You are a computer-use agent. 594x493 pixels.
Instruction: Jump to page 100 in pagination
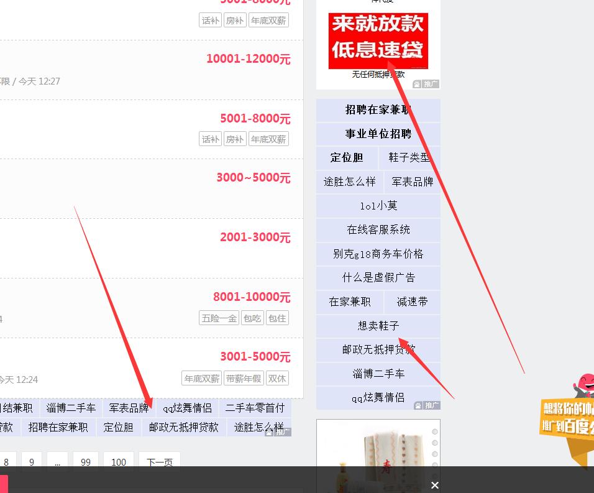[119, 461]
